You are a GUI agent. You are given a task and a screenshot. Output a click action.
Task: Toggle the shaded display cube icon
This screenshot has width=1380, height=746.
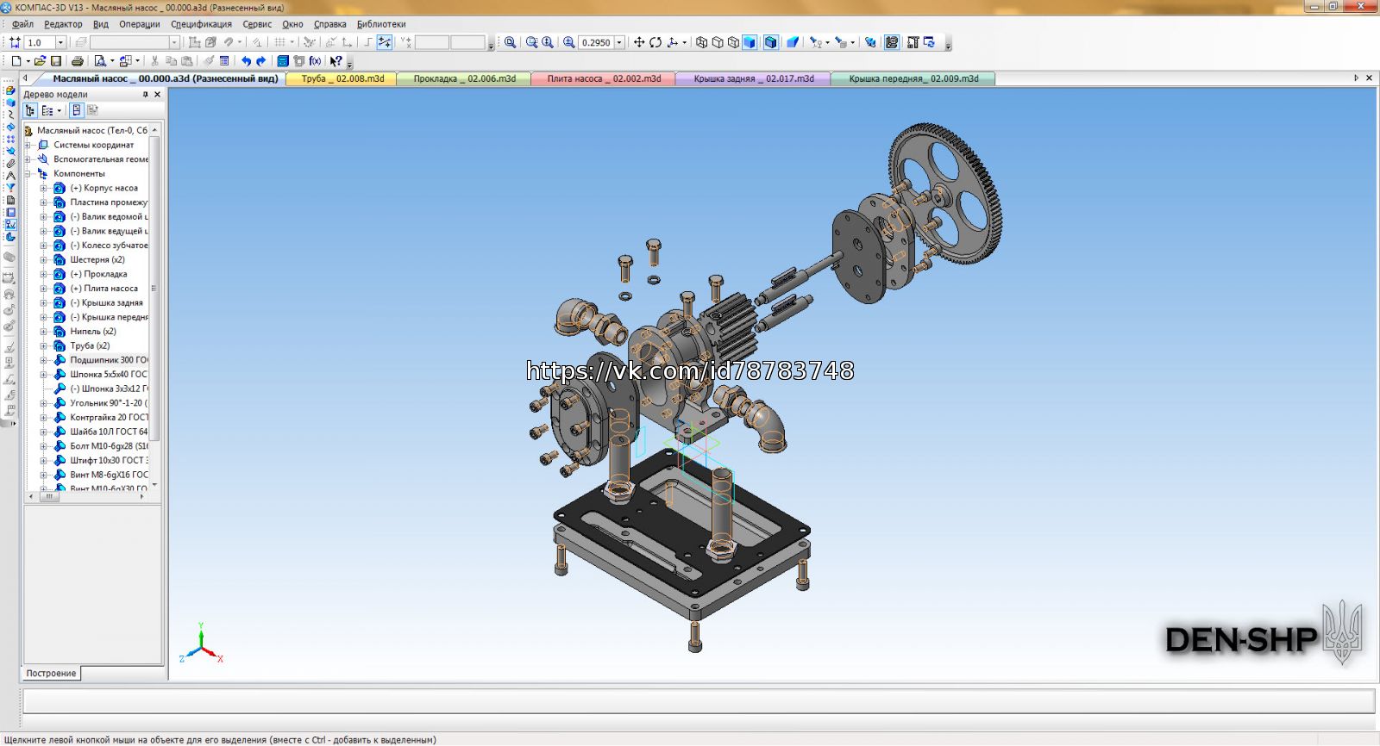point(750,42)
